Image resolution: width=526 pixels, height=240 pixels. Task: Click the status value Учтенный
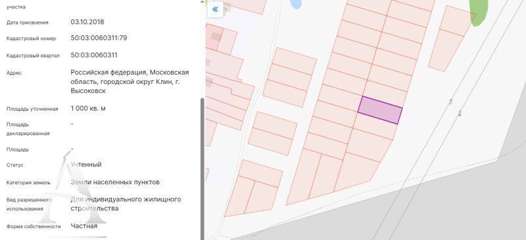[86, 165]
